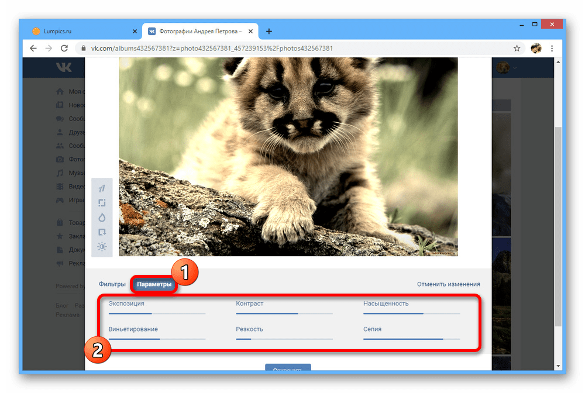Screen dimensions: 585x393
Task: Open Friends icon in VK sidebar
Action: pyautogui.click(x=60, y=132)
